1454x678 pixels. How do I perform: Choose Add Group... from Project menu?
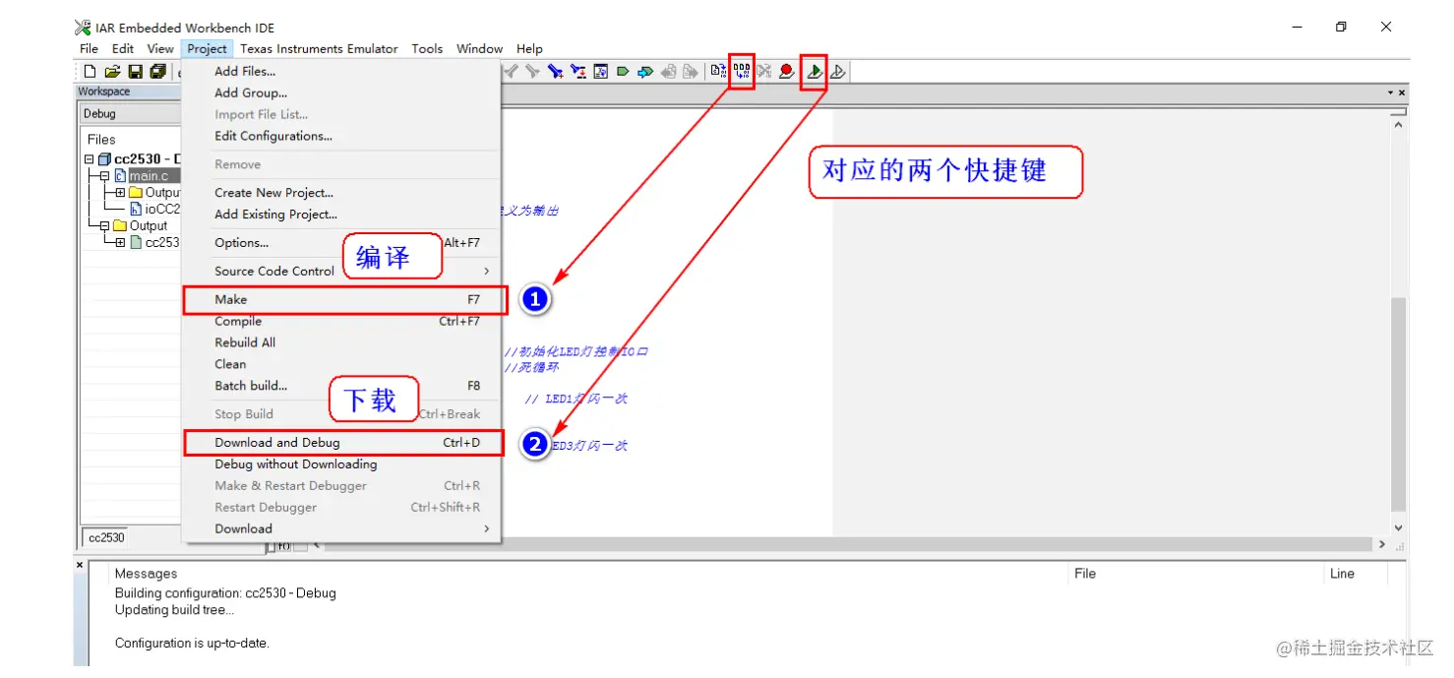341,92
